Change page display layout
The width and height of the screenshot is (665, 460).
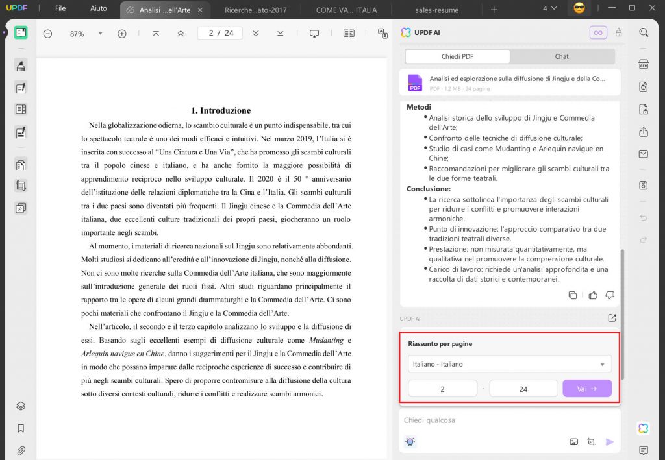tap(349, 34)
